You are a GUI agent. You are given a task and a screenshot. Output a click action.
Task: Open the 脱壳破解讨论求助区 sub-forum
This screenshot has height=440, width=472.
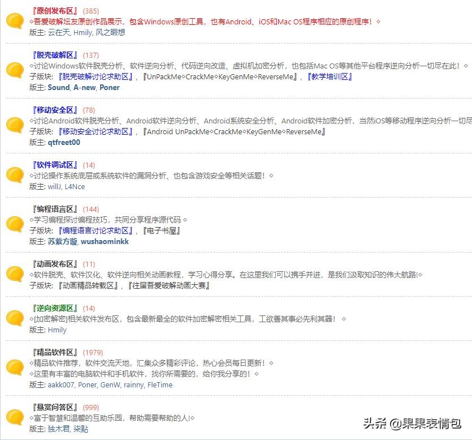(97, 77)
